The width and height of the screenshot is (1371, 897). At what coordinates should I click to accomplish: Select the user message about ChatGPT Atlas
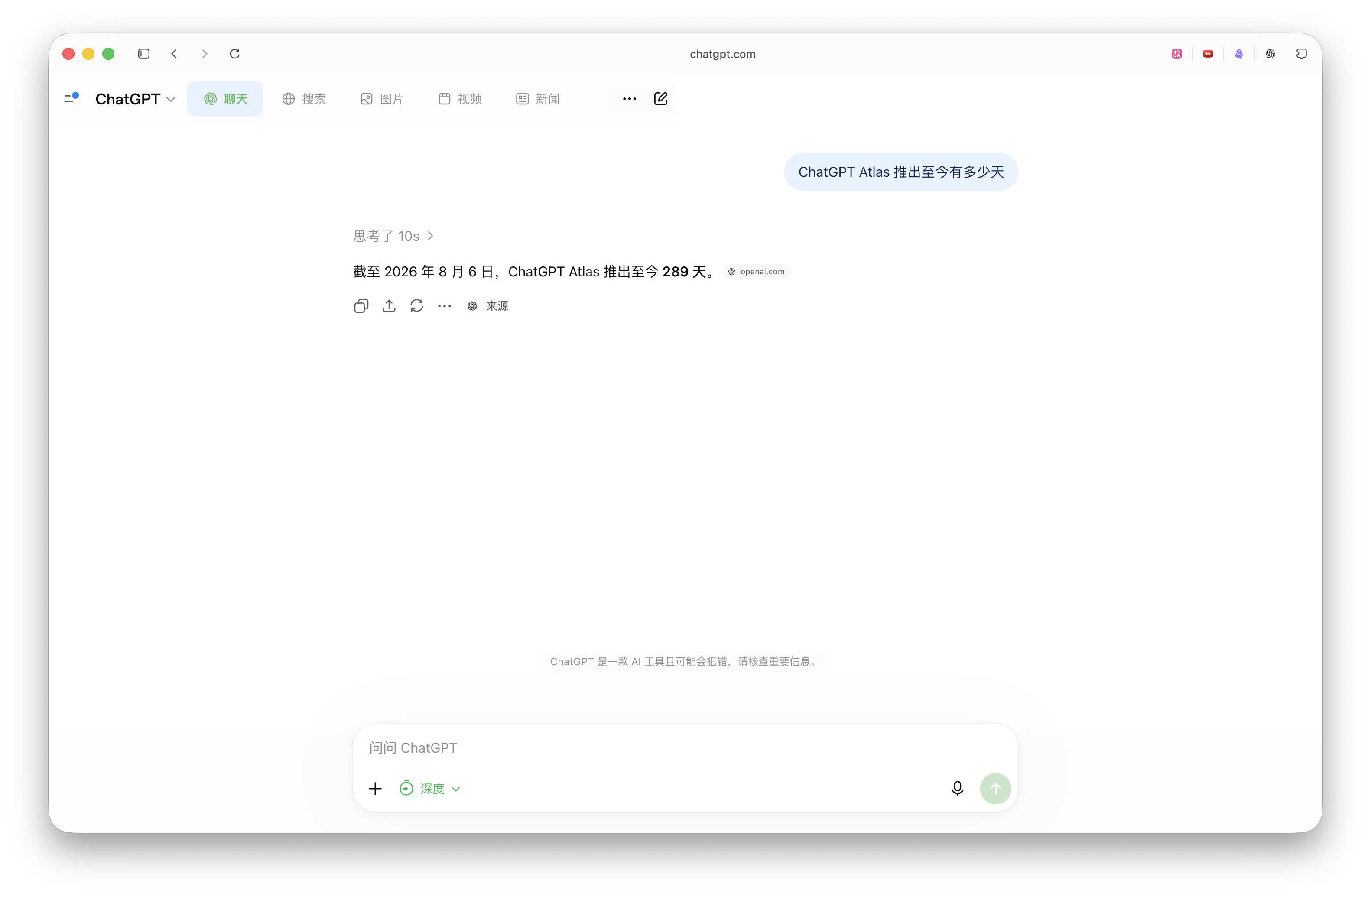coord(901,172)
